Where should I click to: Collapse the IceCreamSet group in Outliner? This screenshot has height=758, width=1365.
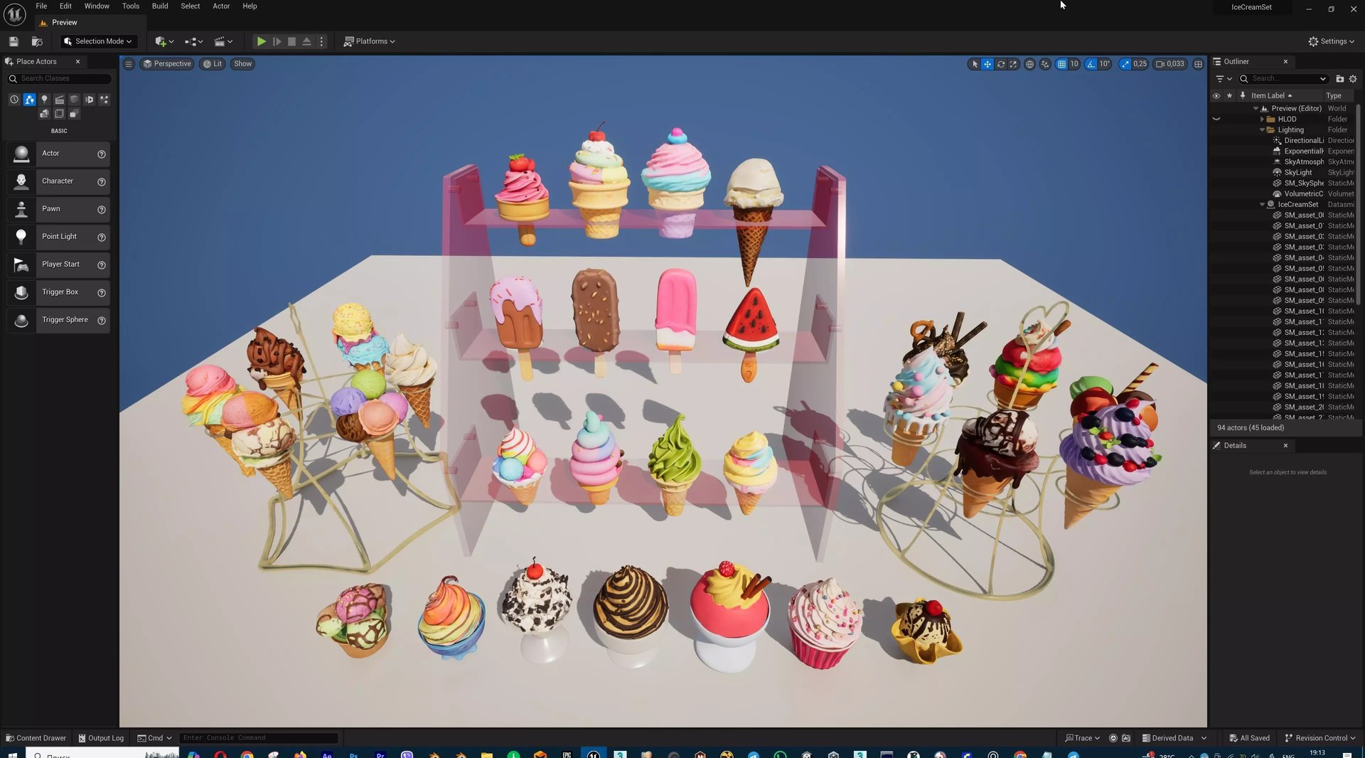tap(1262, 205)
